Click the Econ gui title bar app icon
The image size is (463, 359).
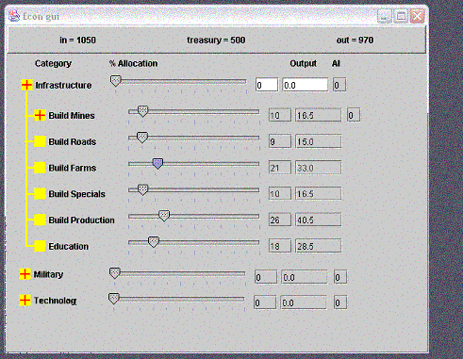[14, 16]
